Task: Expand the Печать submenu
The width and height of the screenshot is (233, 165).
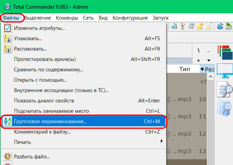Action: click(x=84, y=142)
